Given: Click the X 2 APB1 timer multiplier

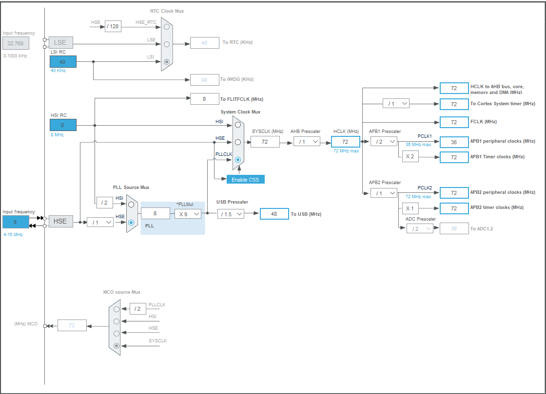Looking at the screenshot, I should [410, 156].
